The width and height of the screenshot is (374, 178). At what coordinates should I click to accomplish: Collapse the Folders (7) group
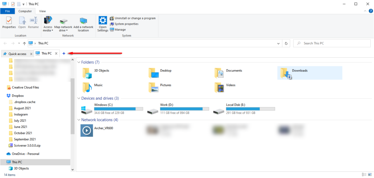point(79,62)
